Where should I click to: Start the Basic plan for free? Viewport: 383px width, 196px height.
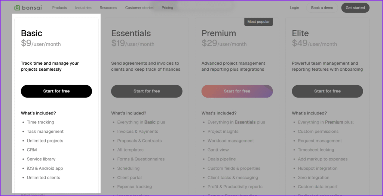(56, 91)
